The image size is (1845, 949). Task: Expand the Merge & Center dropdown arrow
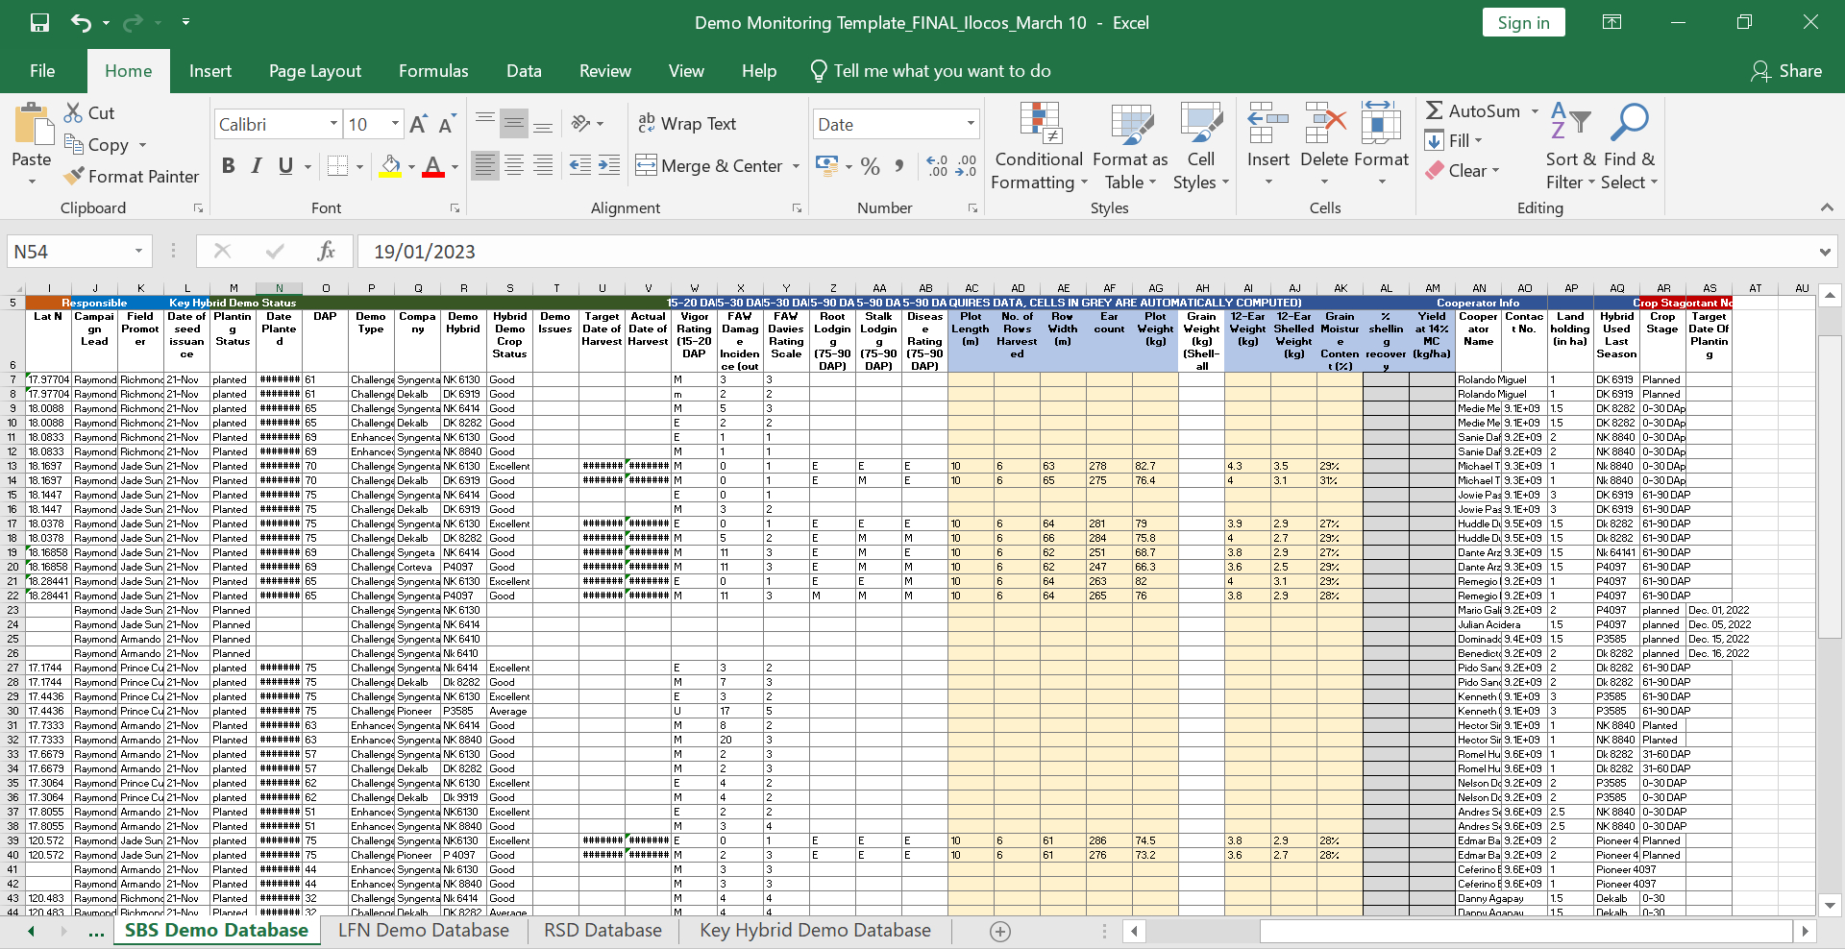(x=796, y=166)
